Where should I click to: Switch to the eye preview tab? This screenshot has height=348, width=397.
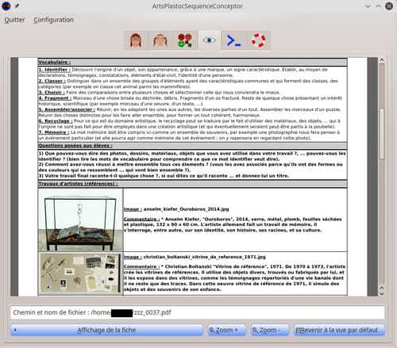click(x=210, y=40)
